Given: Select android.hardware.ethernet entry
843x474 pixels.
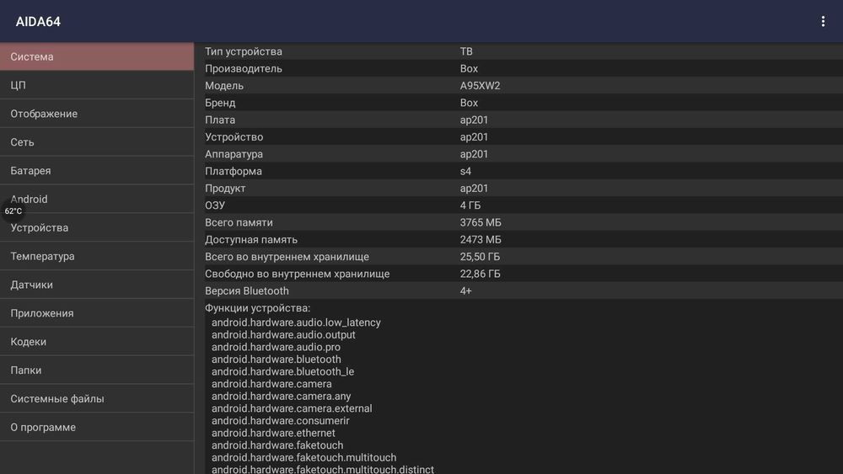Looking at the screenshot, I should point(273,433).
